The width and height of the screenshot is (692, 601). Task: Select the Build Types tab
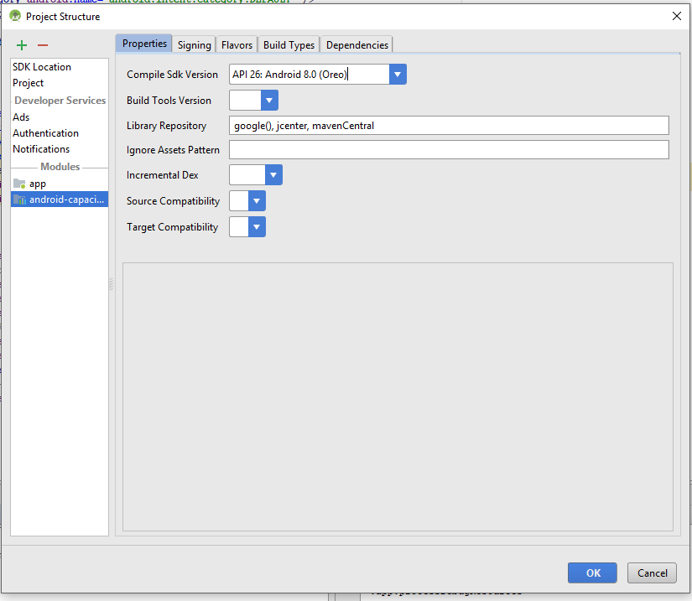[x=288, y=44]
